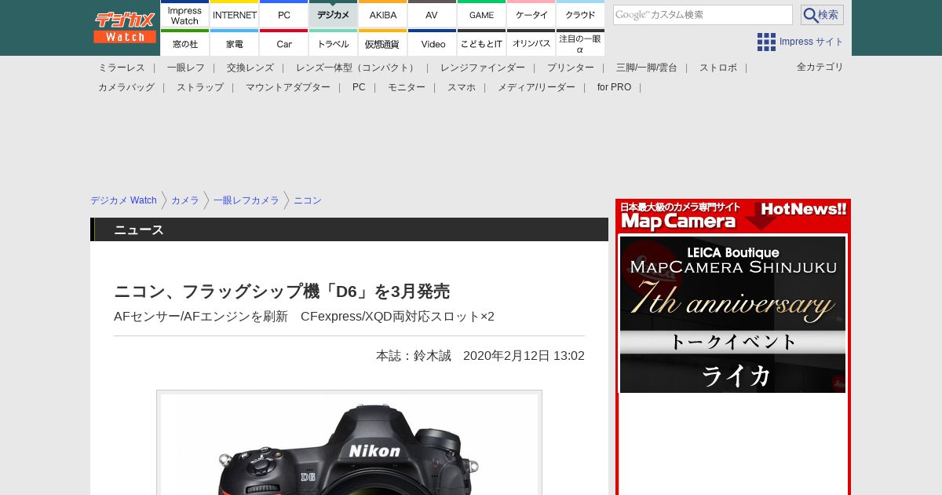942x495 pixels.
Task: Click the デジカメ Watch breadcrumb link
Action: click(123, 200)
